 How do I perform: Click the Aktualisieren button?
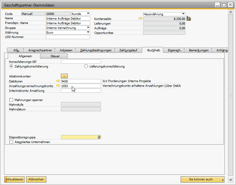(x=15, y=179)
